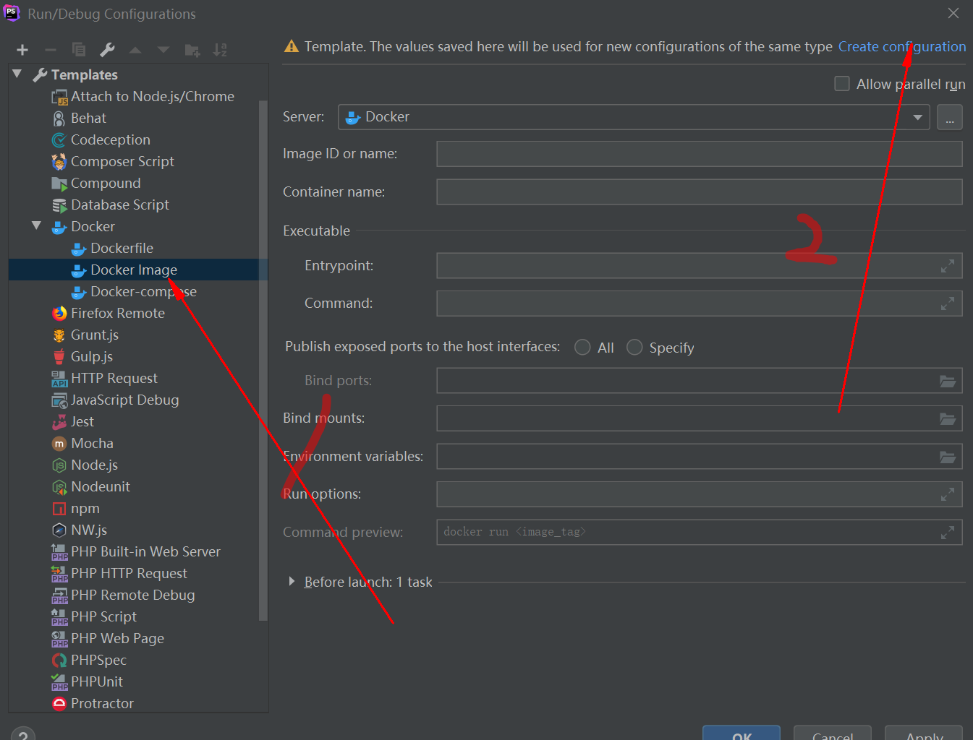Click the OK button

coord(742,733)
